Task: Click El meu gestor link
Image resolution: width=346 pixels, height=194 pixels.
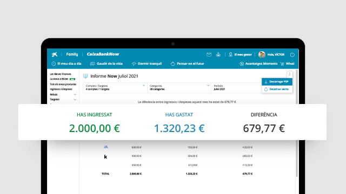Action: (243, 54)
